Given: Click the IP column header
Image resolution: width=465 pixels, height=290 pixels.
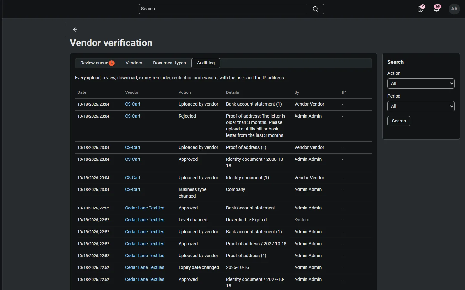Looking at the screenshot, I should click(x=344, y=92).
